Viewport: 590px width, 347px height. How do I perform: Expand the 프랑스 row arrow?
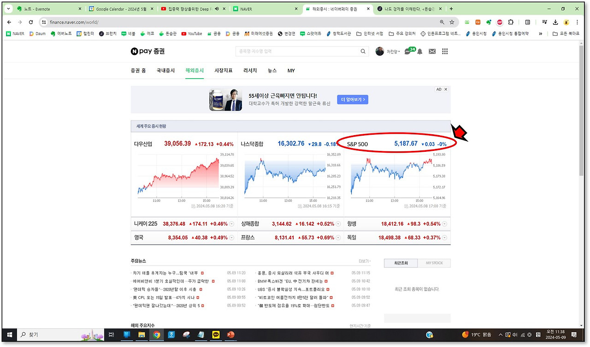pos(338,238)
